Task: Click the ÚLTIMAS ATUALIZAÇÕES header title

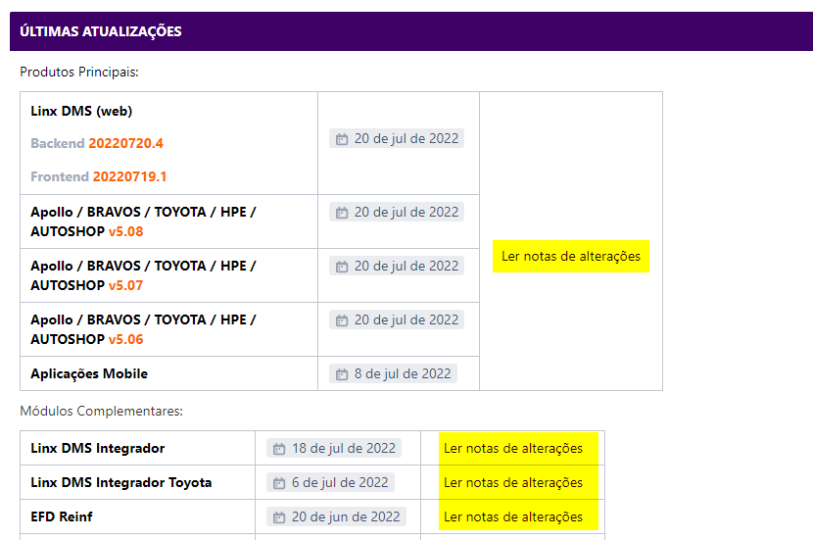Action: point(101,31)
